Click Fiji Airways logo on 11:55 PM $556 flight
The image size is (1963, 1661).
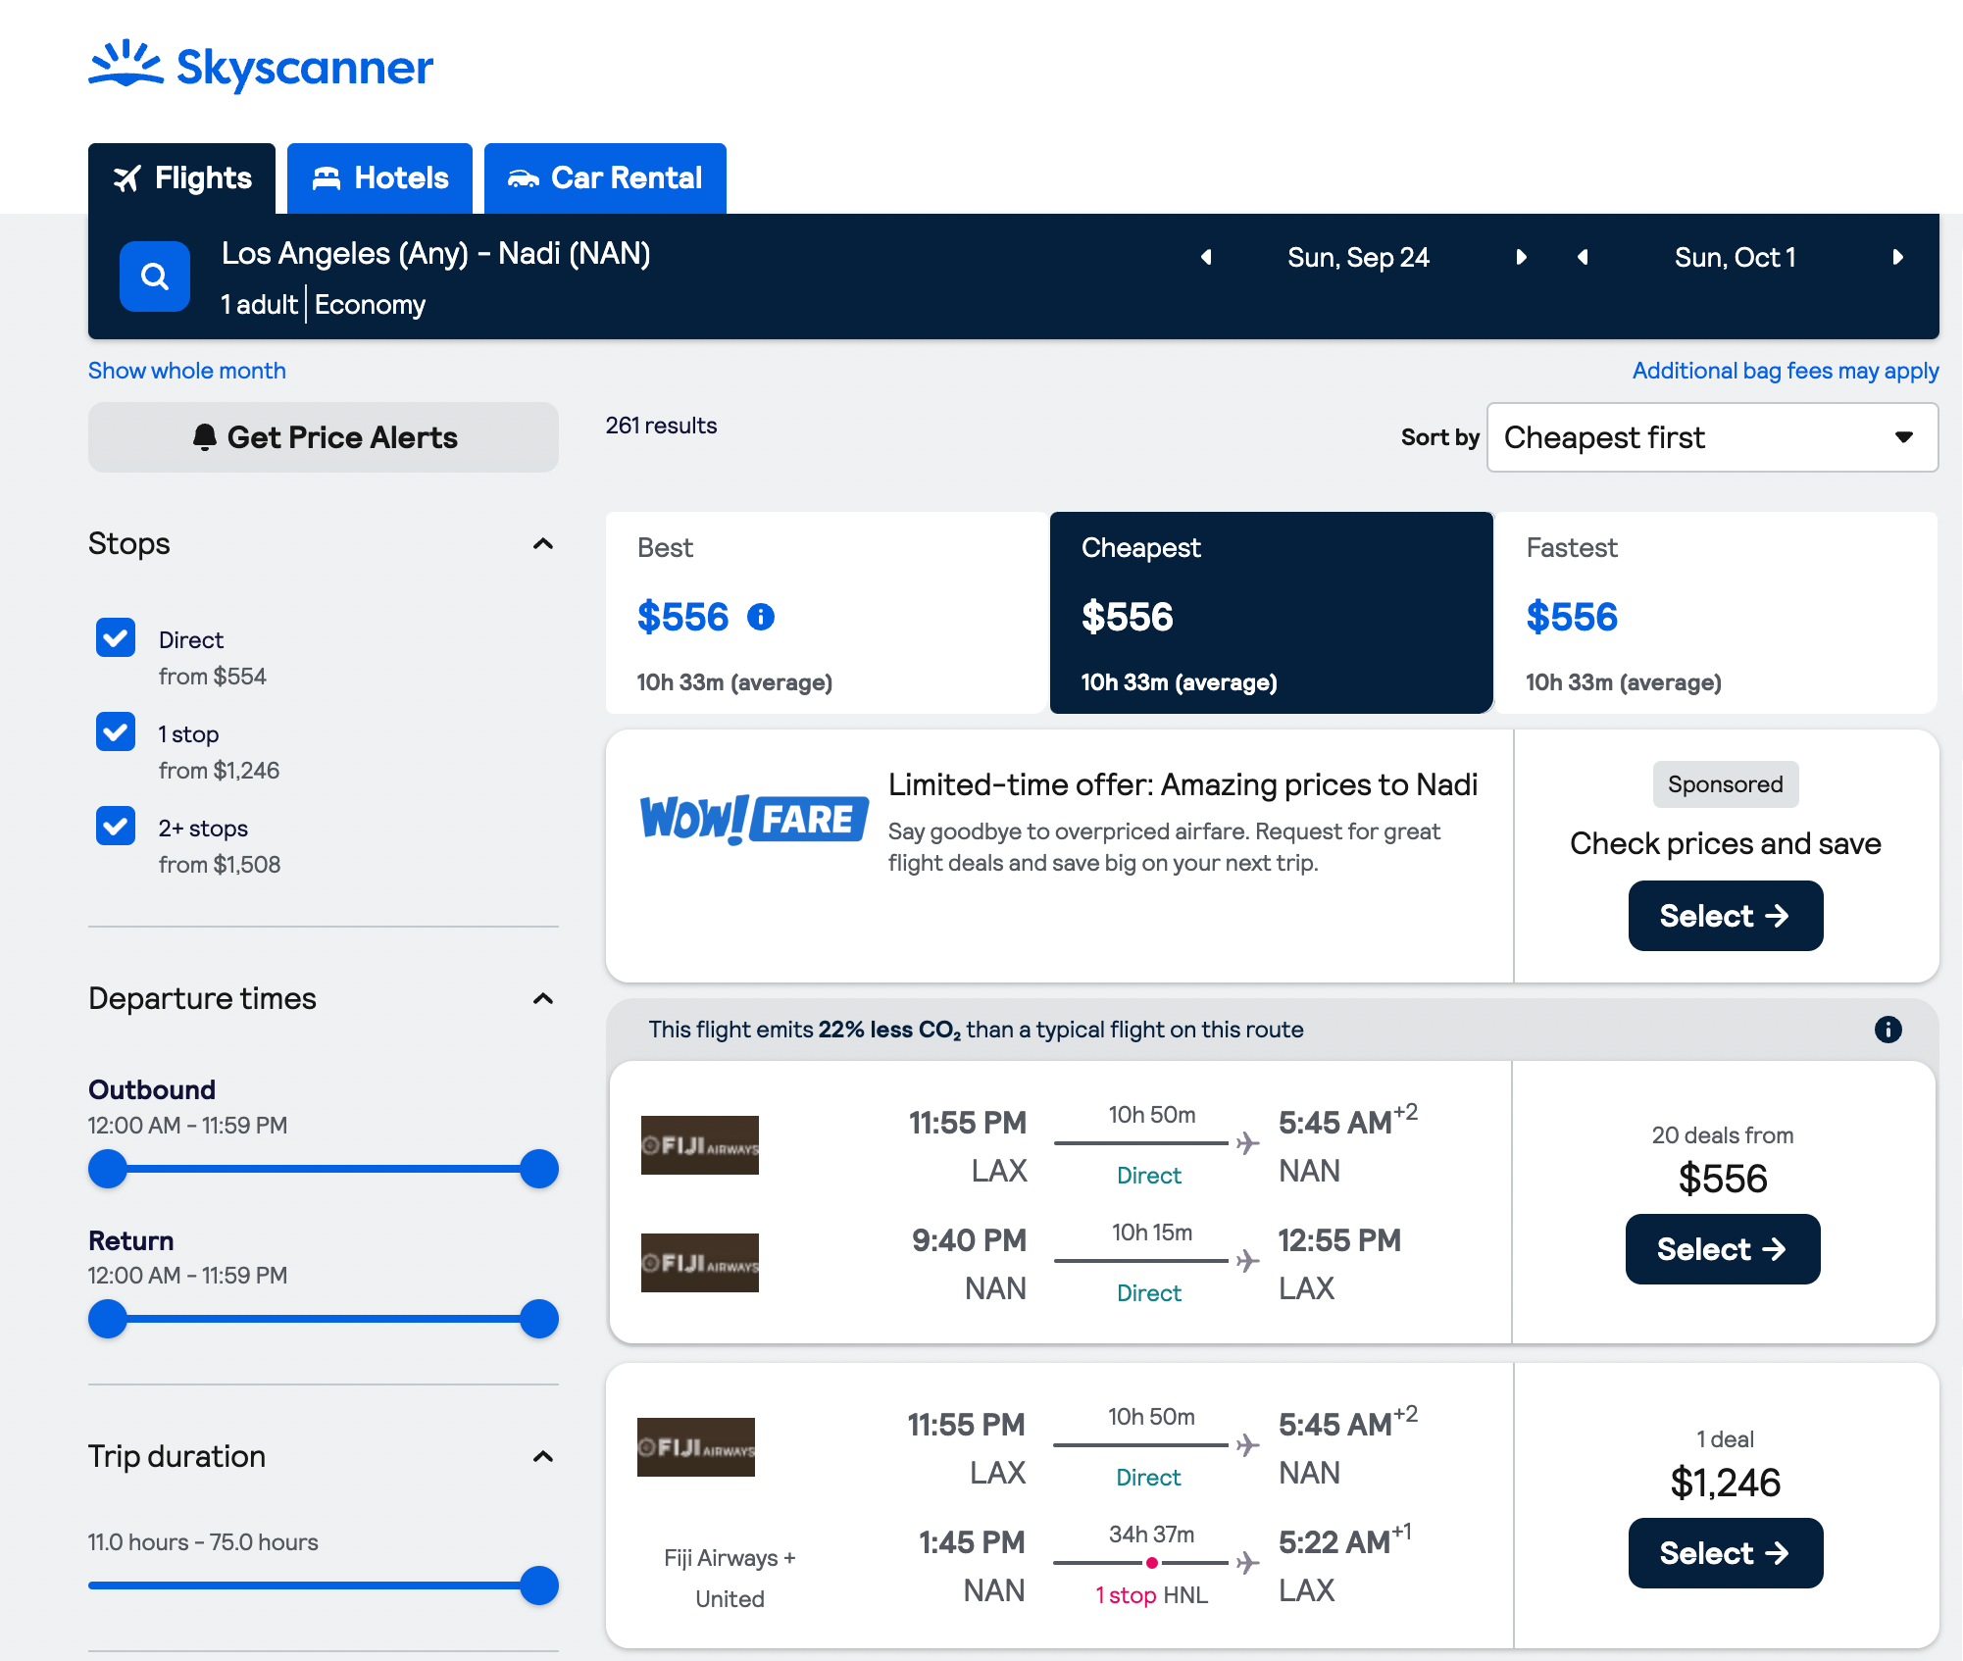(700, 1145)
